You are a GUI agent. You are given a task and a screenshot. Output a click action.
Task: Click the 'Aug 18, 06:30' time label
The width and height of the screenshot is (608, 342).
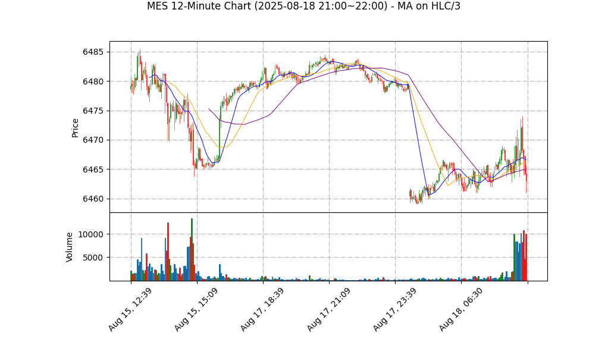pos(460,310)
